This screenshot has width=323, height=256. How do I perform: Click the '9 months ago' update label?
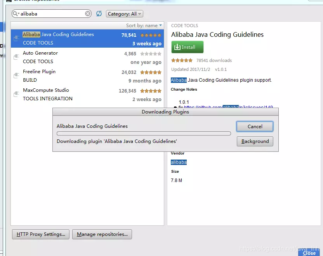point(145,81)
